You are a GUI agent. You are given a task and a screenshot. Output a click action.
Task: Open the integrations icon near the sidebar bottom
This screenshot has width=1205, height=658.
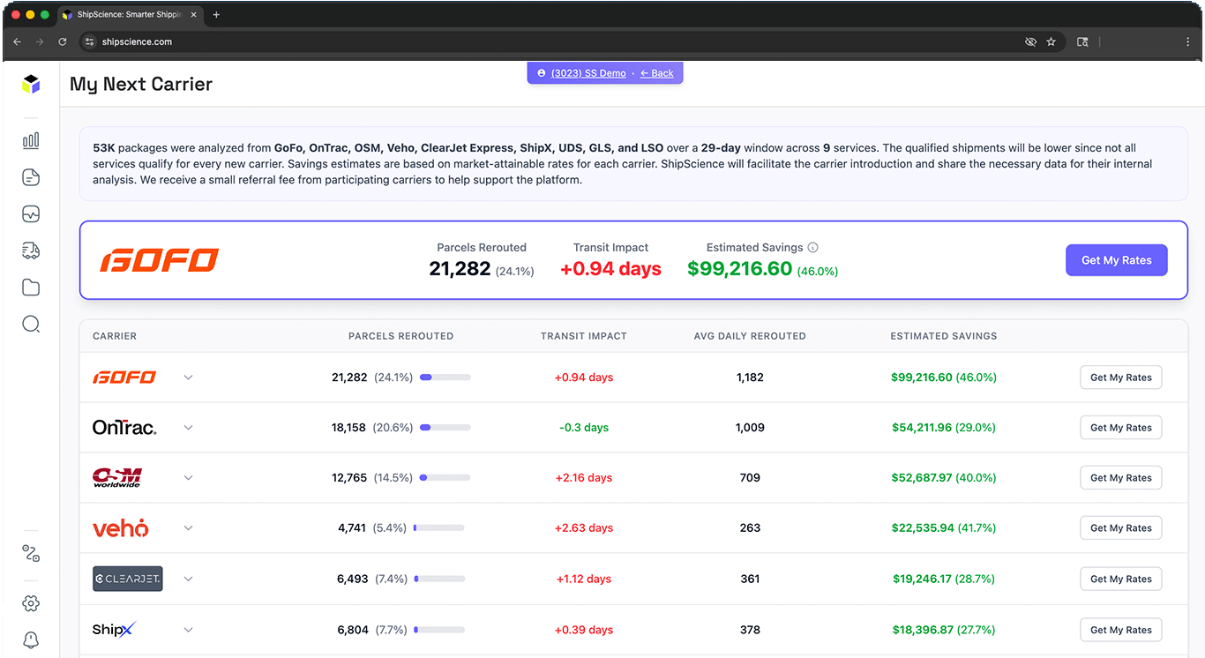coord(31,553)
